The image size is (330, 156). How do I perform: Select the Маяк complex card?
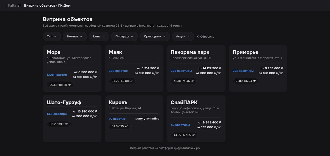click(x=134, y=69)
